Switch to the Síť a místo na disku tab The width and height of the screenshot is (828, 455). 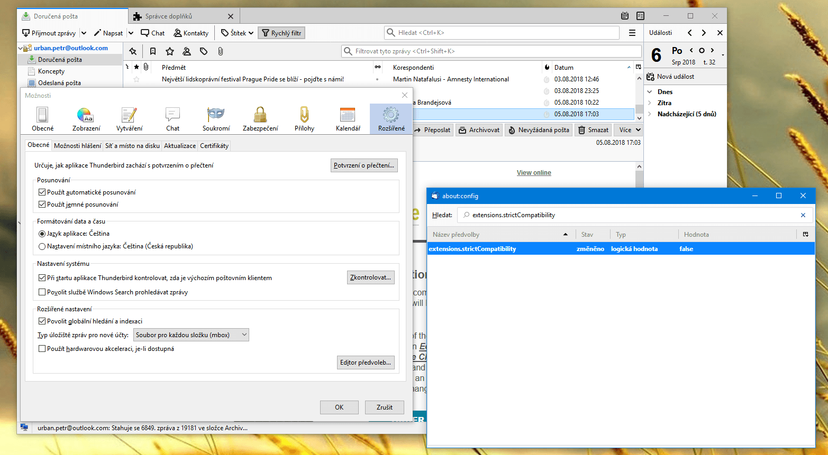pos(132,146)
